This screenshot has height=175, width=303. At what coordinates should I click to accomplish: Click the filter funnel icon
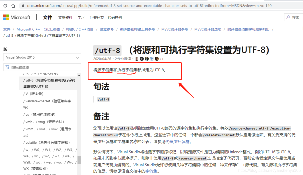(x=7, y=67)
